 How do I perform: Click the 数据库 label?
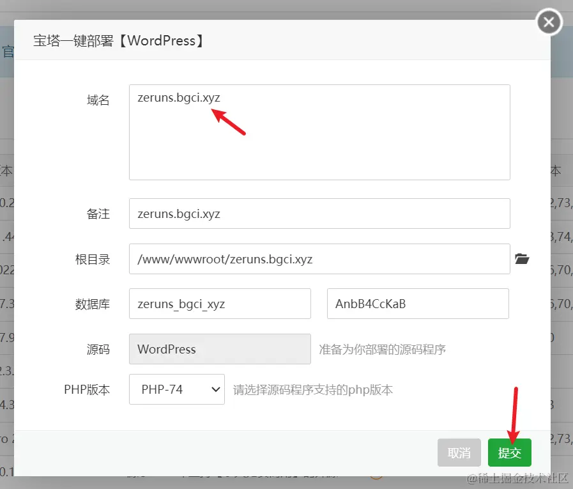pyautogui.click(x=93, y=304)
